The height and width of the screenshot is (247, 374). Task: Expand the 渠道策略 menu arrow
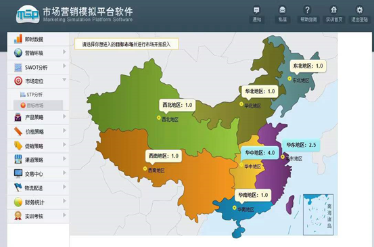tap(64, 159)
